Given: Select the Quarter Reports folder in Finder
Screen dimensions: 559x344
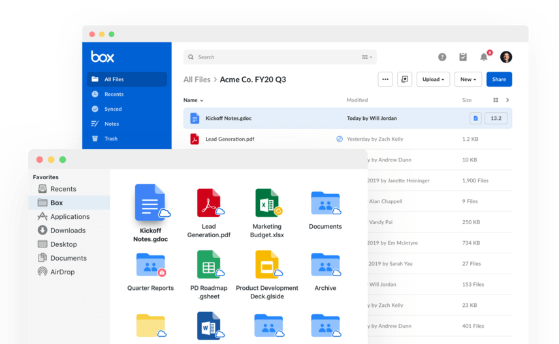Looking at the screenshot, I should tap(151, 265).
